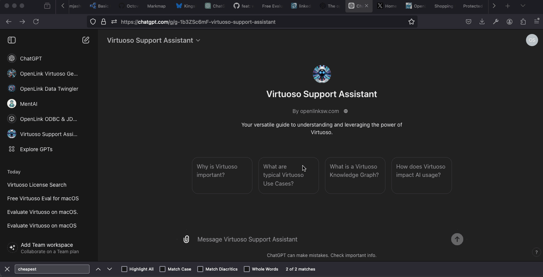Toggle the Whole Words checkbox
Viewport: 543px width, 277px height.
point(247,269)
